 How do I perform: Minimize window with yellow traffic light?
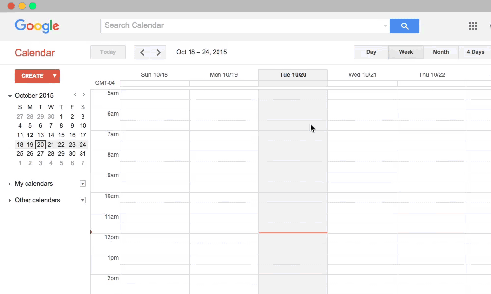tap(22, 6)
